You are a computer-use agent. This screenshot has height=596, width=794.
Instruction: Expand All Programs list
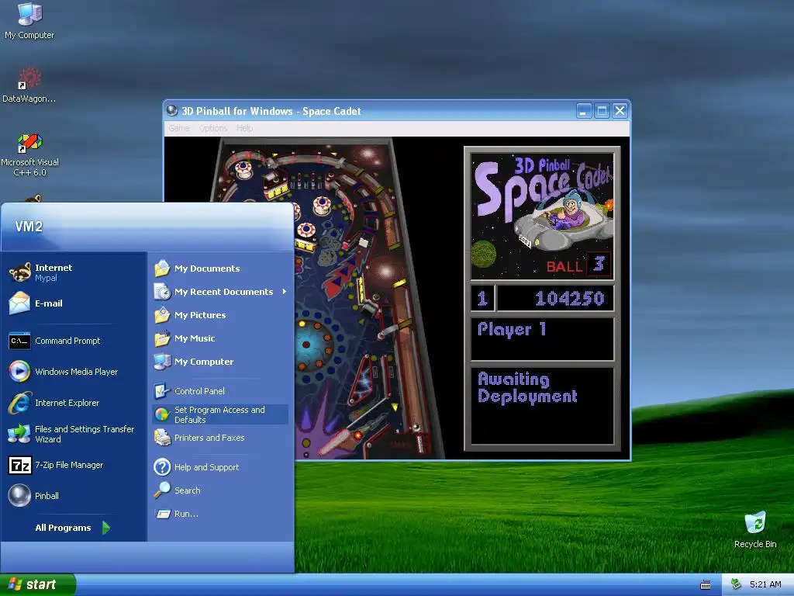pyautogui.click(x=73, y=528)
